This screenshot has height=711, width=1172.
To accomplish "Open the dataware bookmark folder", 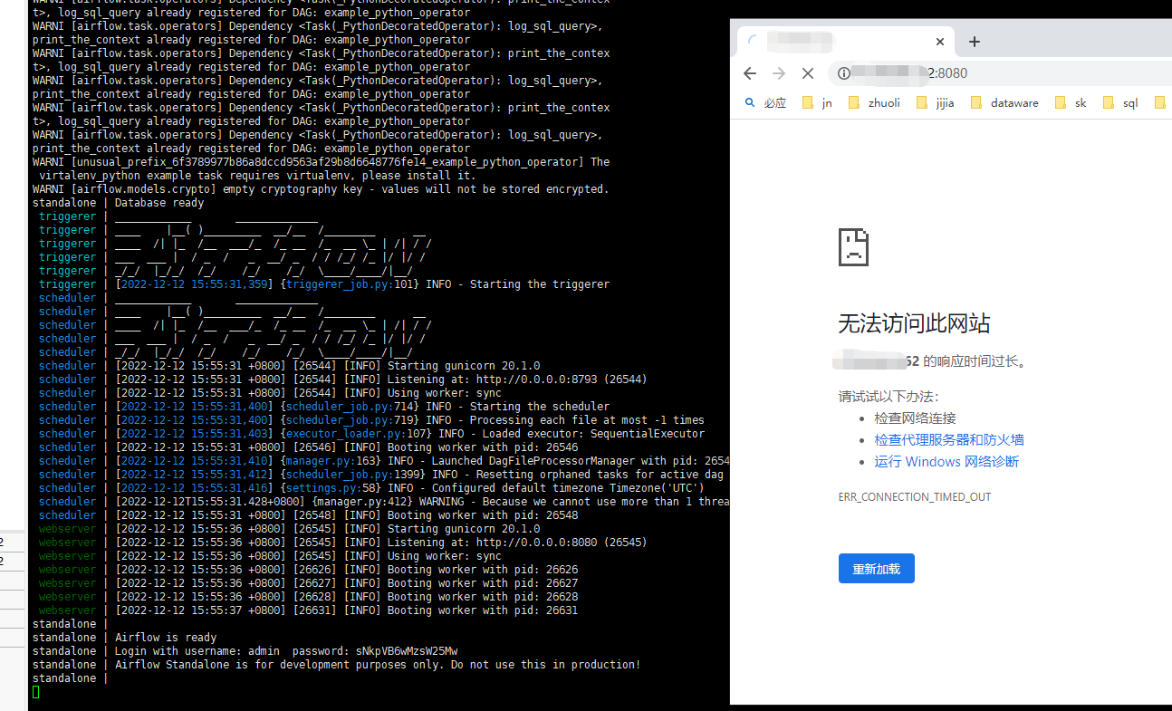I will (x=1004, y=103).
